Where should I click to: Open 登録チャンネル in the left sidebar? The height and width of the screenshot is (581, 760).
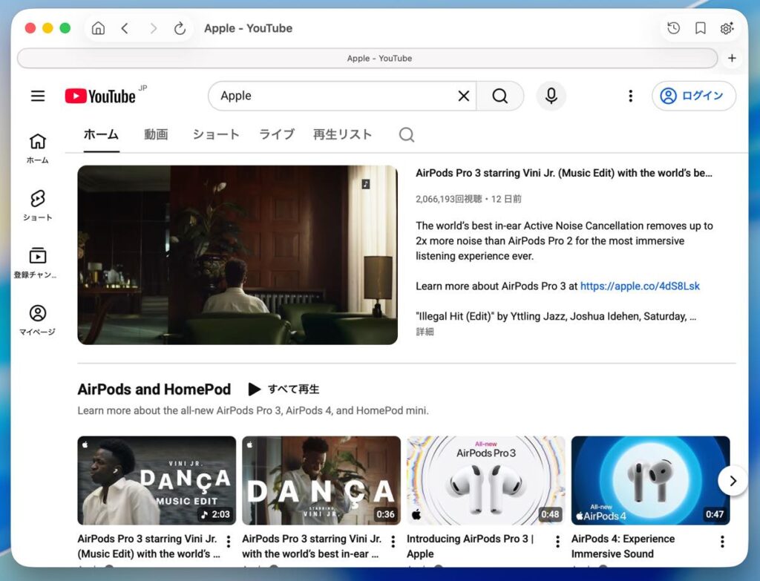[35, 263]
